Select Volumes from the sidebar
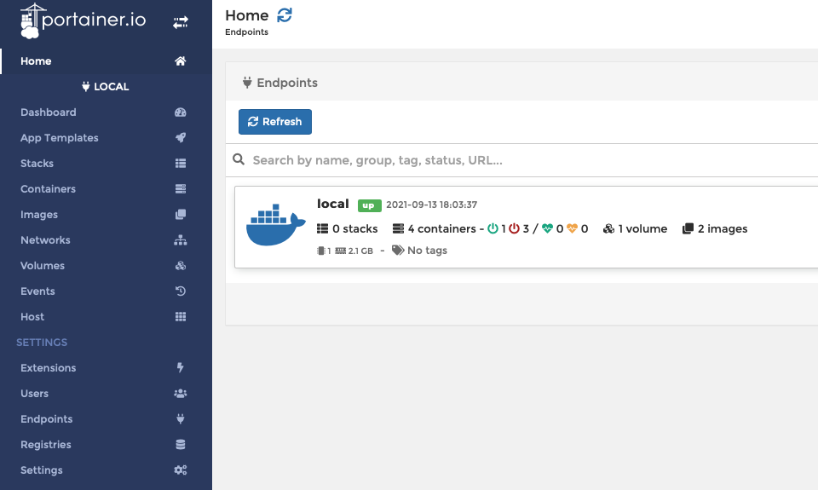The width and height of the screenshot is (818, 490). [x=43, y=266]
